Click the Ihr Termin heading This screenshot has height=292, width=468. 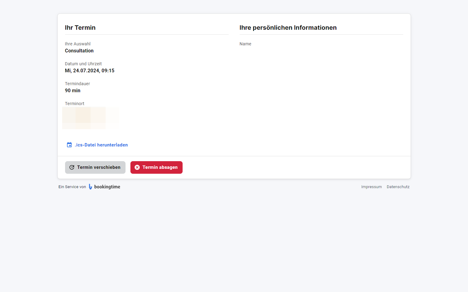point(80,28)
